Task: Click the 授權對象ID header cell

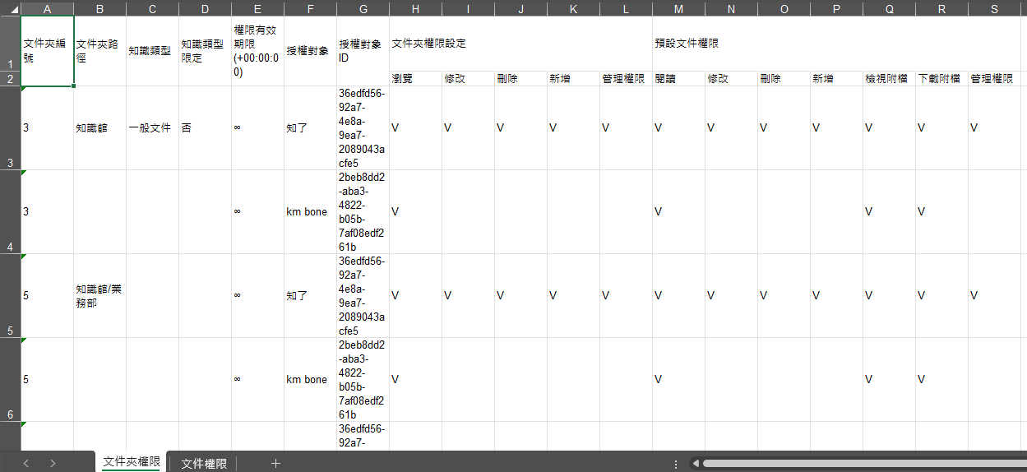Action: pyautogui.click(x=363, y=50)
